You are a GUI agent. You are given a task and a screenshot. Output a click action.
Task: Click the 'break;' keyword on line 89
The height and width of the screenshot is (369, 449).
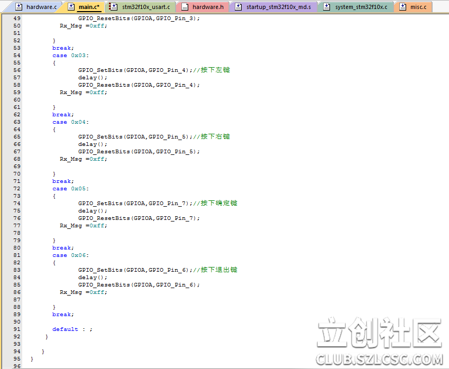pyautogui.click(x=63, y=315)
